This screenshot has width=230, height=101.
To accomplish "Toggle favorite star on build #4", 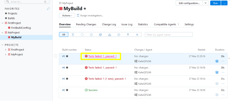I will tap(67, 68).
